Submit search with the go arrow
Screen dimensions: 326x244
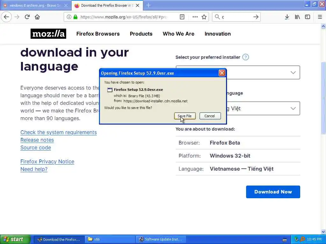[x=256, y=17]
